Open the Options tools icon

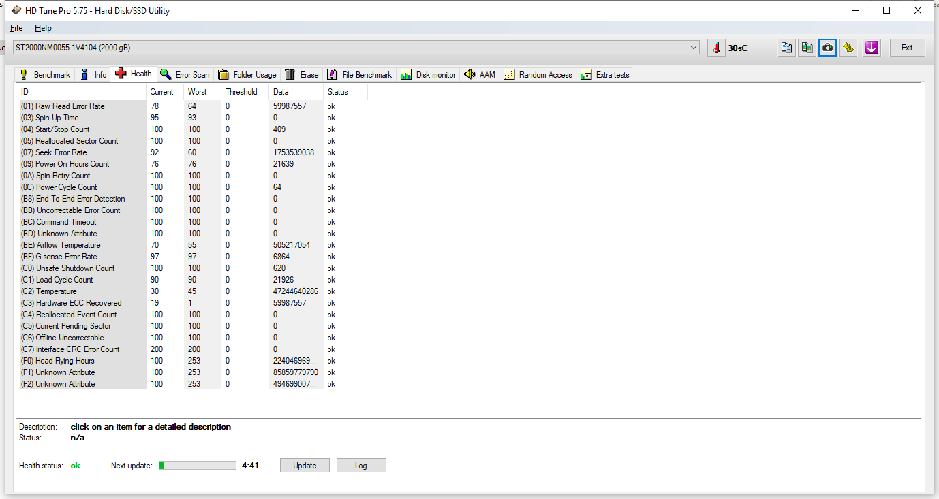coord(848,48)
